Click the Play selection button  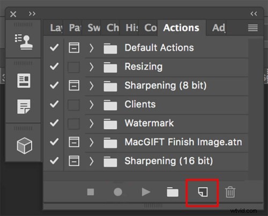point(146,192)
